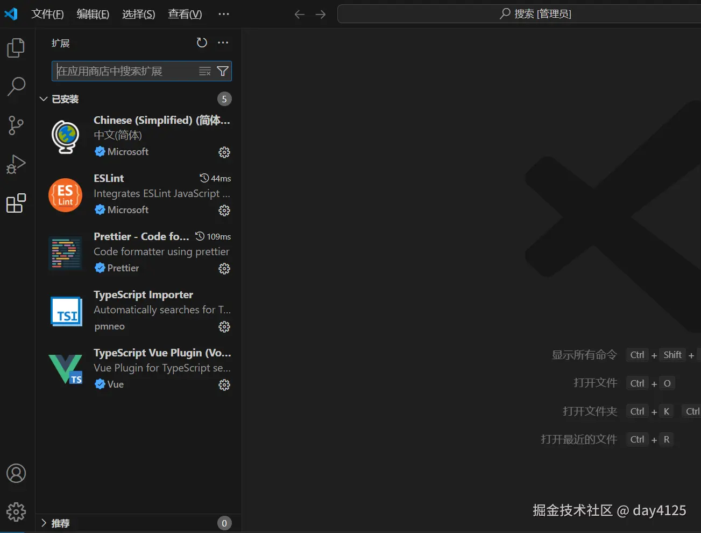This screenshot has width=701, height=533.
Task: Open extensions panel more actions menu
Action: pos(223,43)
